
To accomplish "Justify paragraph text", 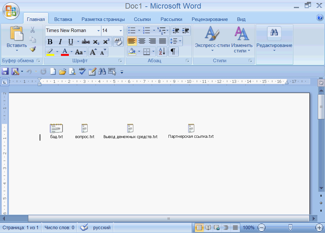I will point(162,41).
